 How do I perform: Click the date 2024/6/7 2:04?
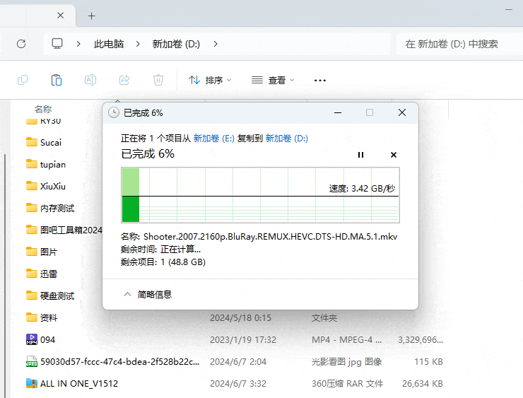click(238, 362)
